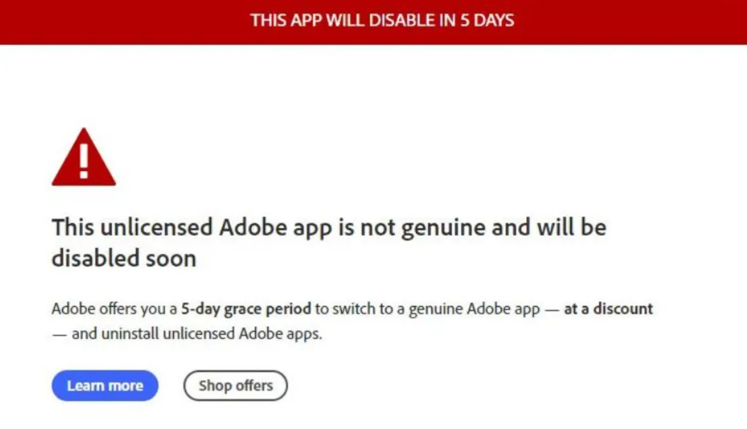Click bold "5-day grace period" text
This screenshot has height=429, width=747.
click(246, 309)
